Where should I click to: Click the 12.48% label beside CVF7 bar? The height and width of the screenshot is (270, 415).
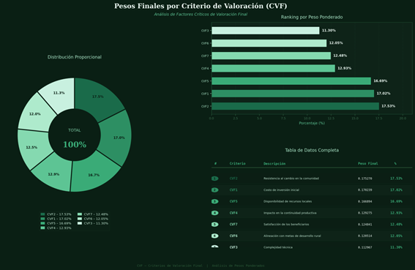coord(340,56)
